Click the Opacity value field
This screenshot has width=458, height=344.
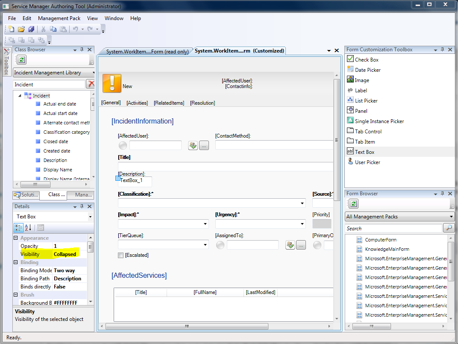(70, 246)
